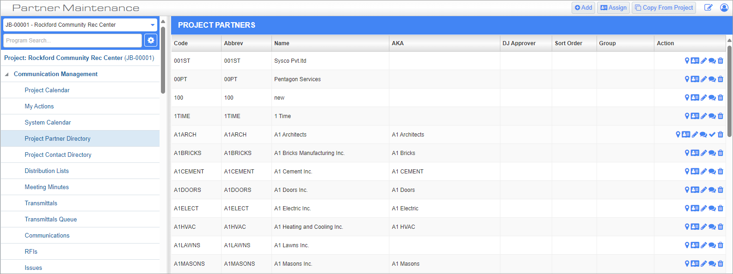This screenshot has width=733, height=274.
Task: Click the Copy From Project button
Action: point(664,7)
